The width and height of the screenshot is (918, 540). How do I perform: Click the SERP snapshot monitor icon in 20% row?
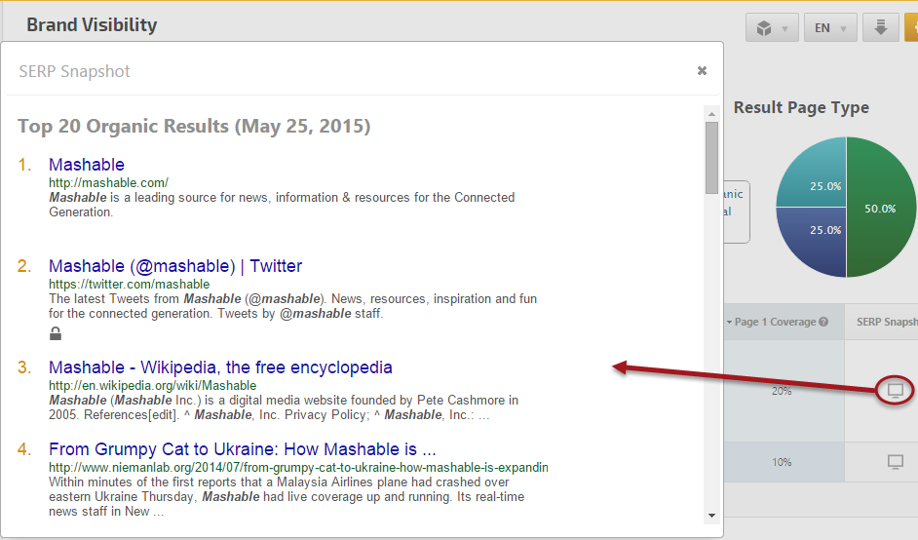tap(896, 390)
